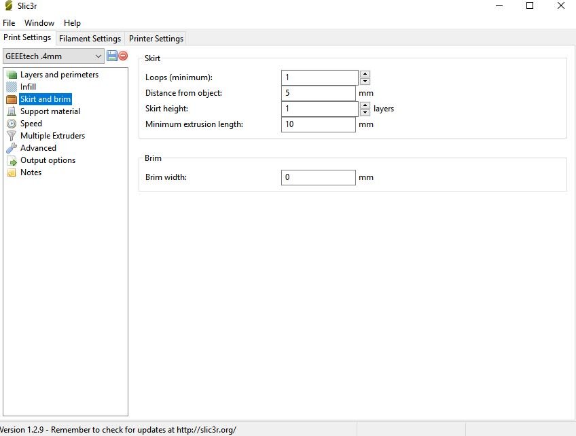The height and width of the screenshot is (436, 576).
Task: Select Speed in the settings list
Action: pos(31,124)
